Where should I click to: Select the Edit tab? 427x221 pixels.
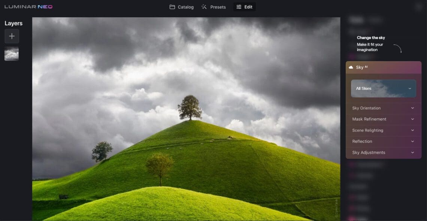pyautogui.click(x=244, y=7)
